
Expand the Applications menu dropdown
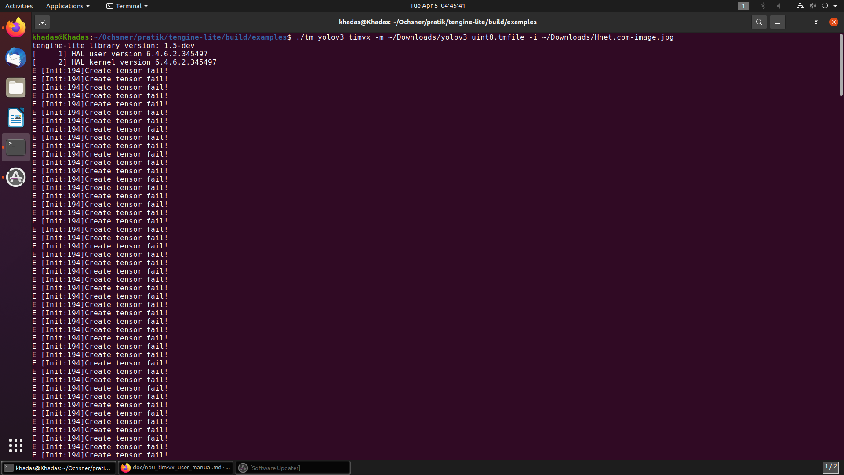pyautogui.click(x=68, y=6)
